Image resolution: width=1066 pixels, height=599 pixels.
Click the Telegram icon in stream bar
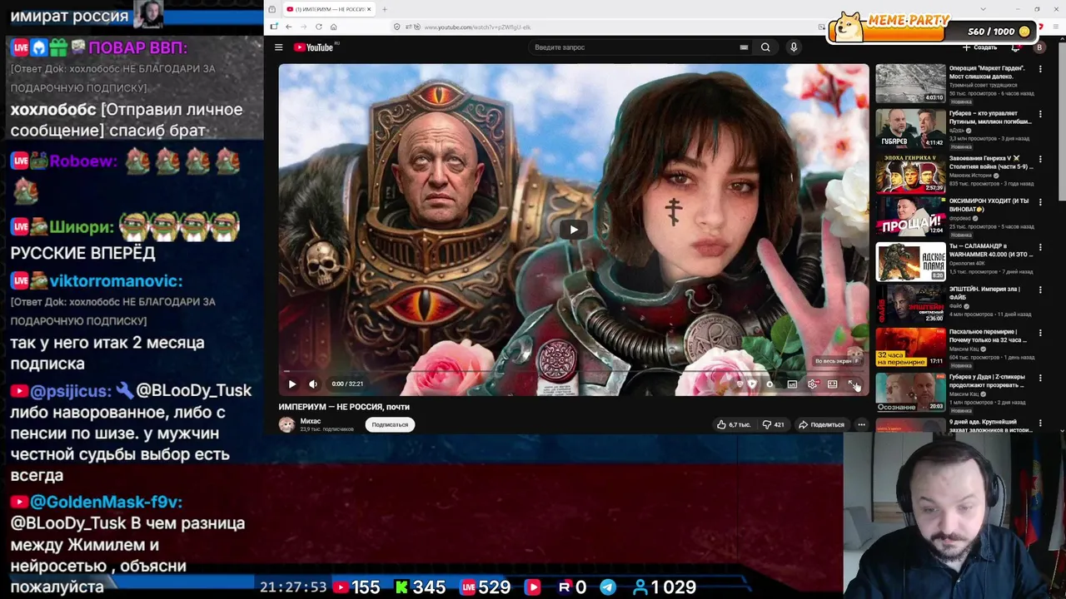(608, 587)
